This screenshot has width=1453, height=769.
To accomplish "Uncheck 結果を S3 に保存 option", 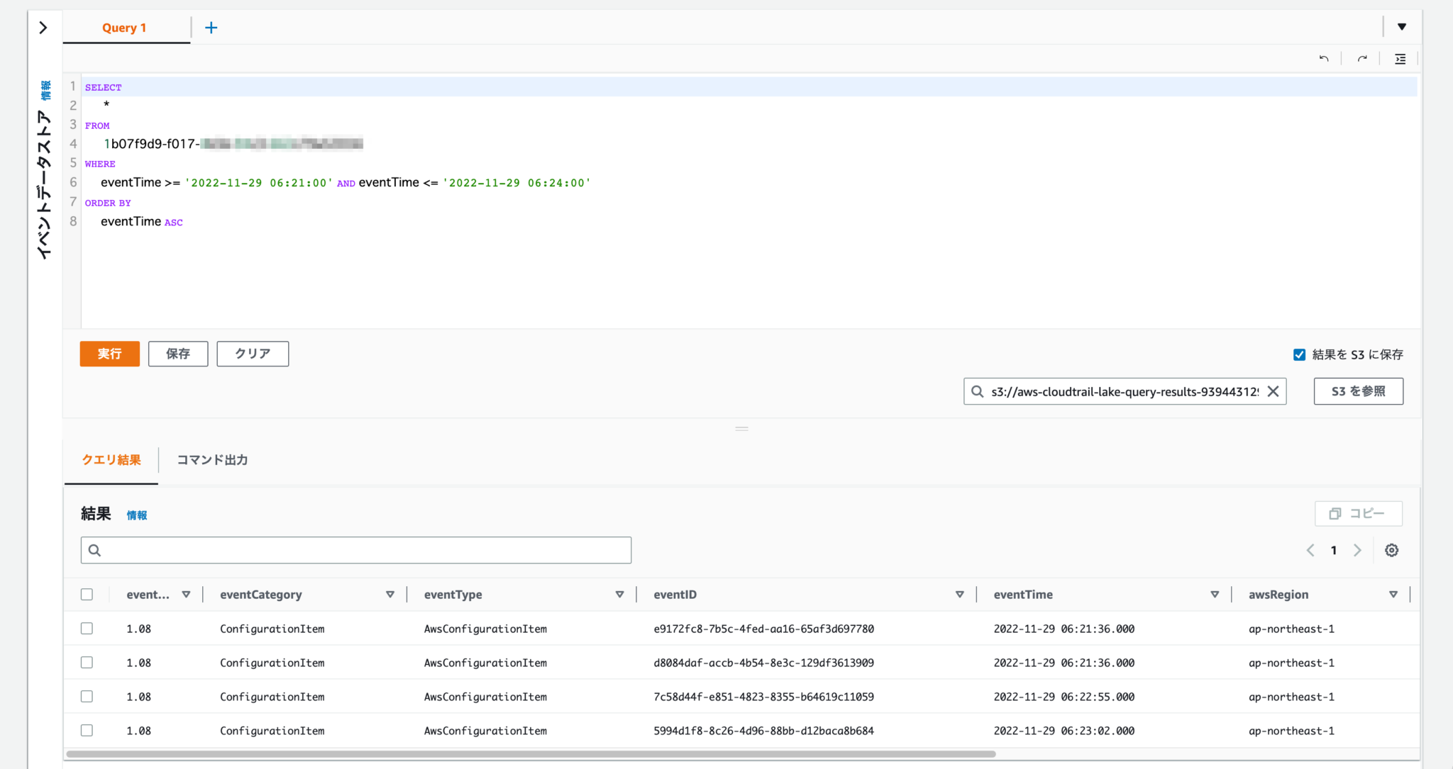I will pos(1299,354).
